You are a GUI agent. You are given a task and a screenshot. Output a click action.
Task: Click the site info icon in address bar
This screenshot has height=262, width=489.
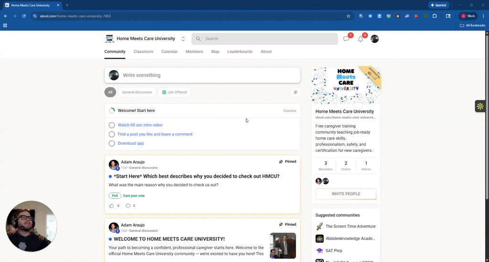34,16
